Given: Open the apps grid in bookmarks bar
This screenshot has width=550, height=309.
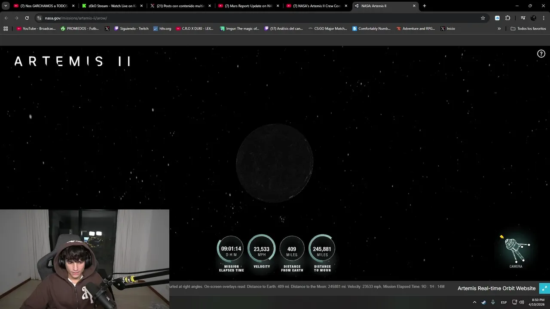Looking at the screenshot, I should point(6,29).
